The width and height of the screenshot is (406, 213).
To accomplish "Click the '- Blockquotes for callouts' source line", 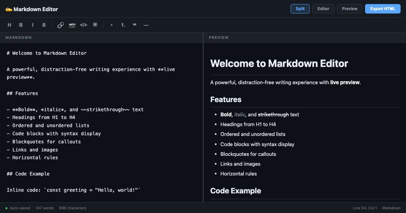I will coord(44,142).
